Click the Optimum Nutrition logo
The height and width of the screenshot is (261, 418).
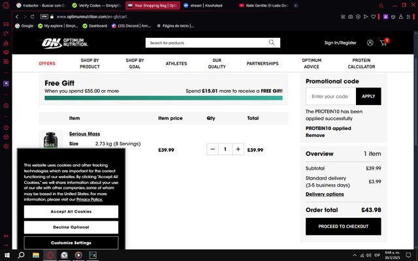[x=65, y=43]
